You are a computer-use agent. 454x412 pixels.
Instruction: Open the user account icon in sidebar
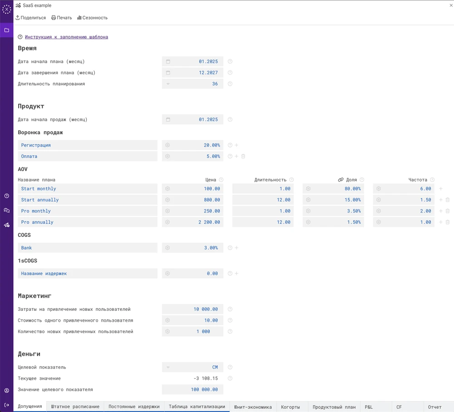(7, 391)
